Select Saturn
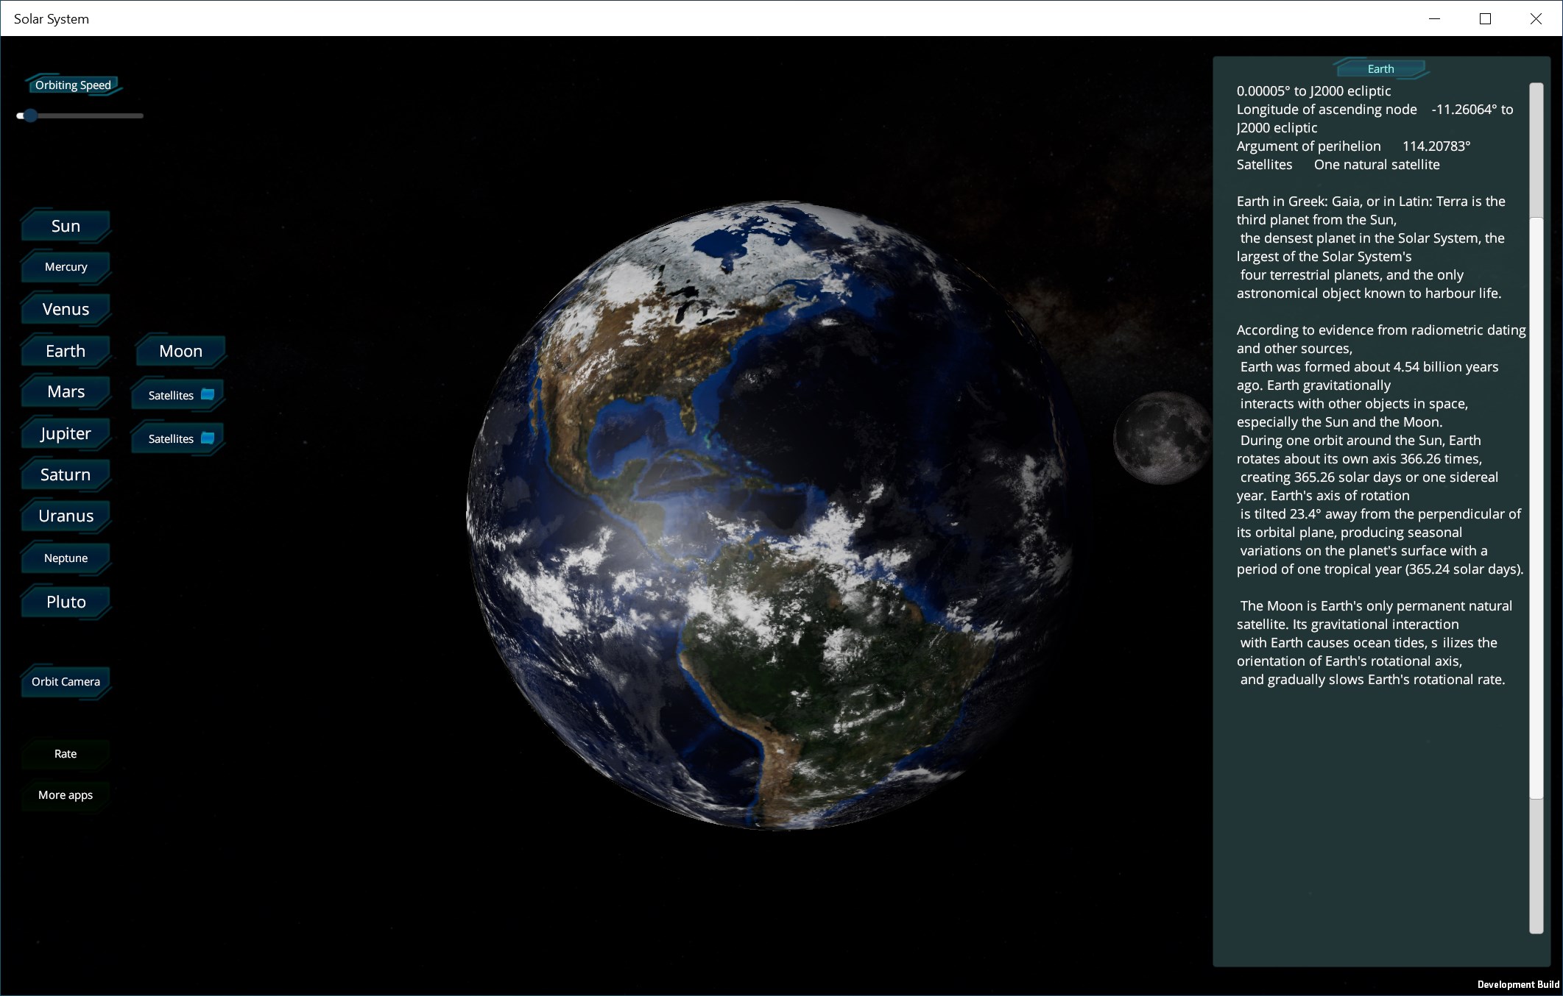Image resolution: width=1563 pixels, height=996 pixels. [x=66, y=474]
